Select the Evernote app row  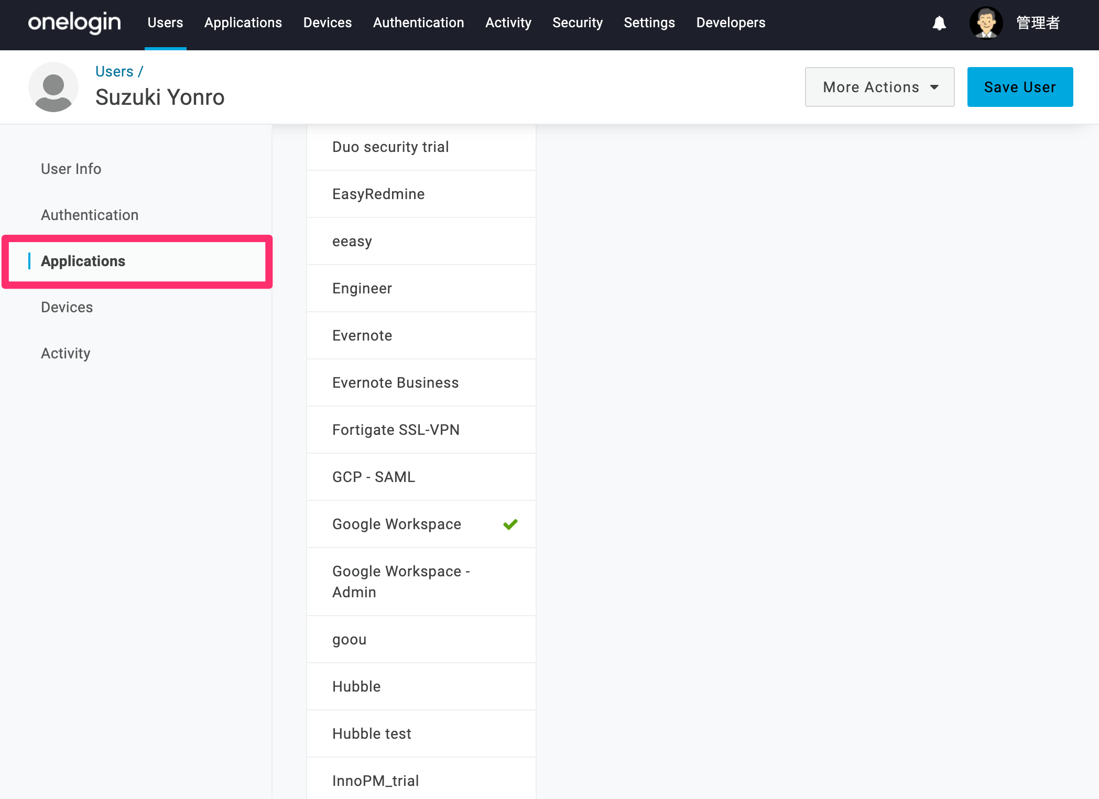421,335
